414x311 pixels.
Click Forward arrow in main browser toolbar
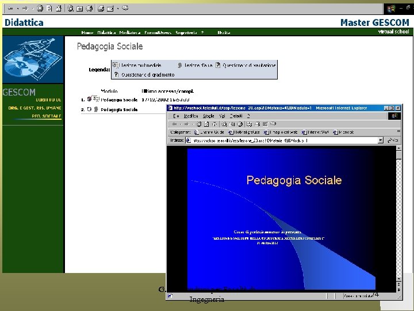click(x=25, y=9)
